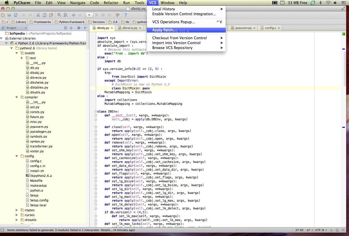Collapse the External Libraries node
This screenshot has height=236, width=349.
tap(2, 38)
